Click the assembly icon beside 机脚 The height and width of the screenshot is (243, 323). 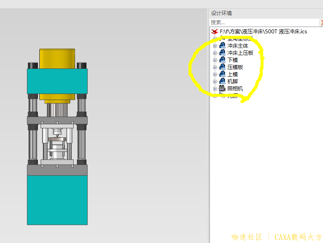[x=222, y=81]
